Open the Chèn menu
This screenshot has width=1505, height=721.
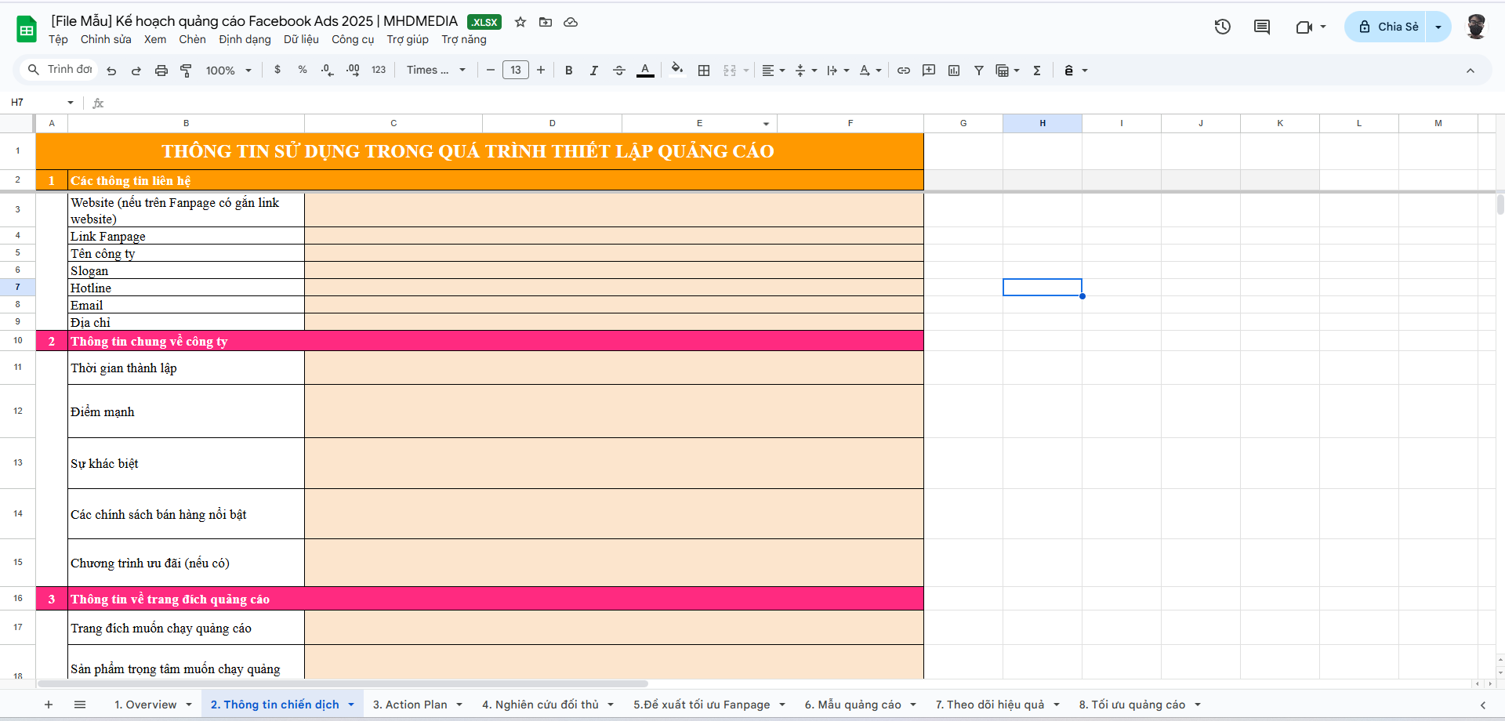(192, 39)
